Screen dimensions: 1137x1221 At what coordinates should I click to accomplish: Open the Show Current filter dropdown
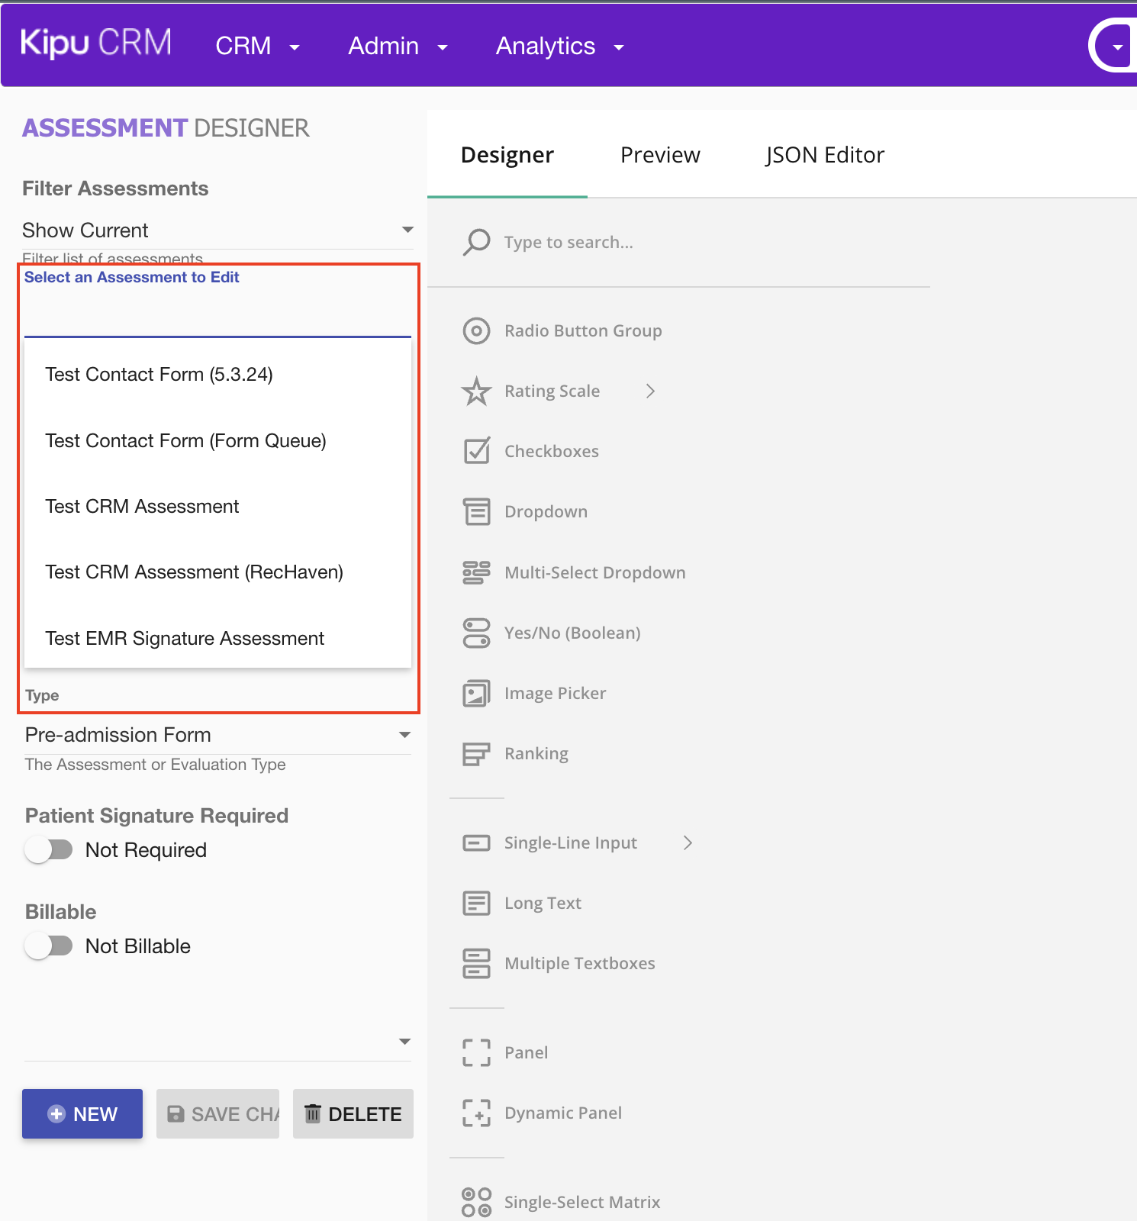pos(217,230)
